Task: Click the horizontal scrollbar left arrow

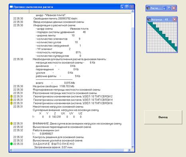Action: pyautogui.click(x=11, y=150)
